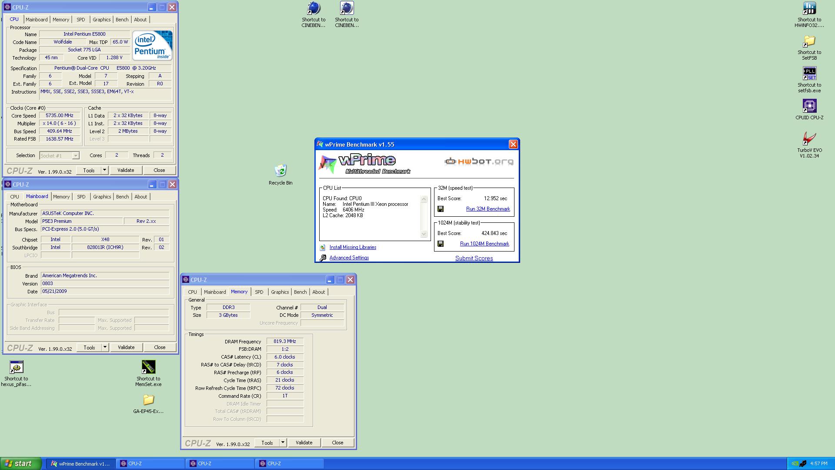Open SPD tab in top CPU-Z window
Image resolution: width=835 pixels, height=470 pixels.
81,20
